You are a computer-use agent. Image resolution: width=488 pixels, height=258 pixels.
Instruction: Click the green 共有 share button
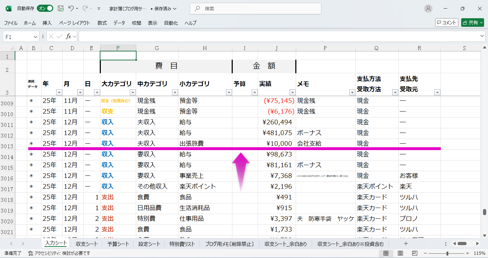click(472, 23)
